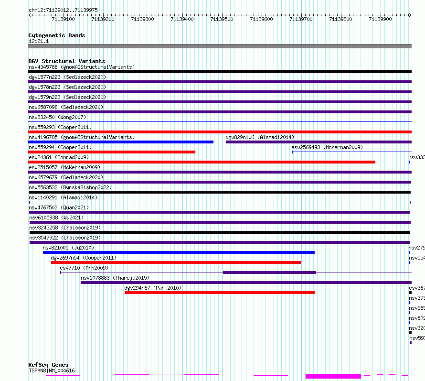Click ruler position 71139500
The height and width of the screenshot is (381, 425).
pyautogui.click(x=222, y=19)
